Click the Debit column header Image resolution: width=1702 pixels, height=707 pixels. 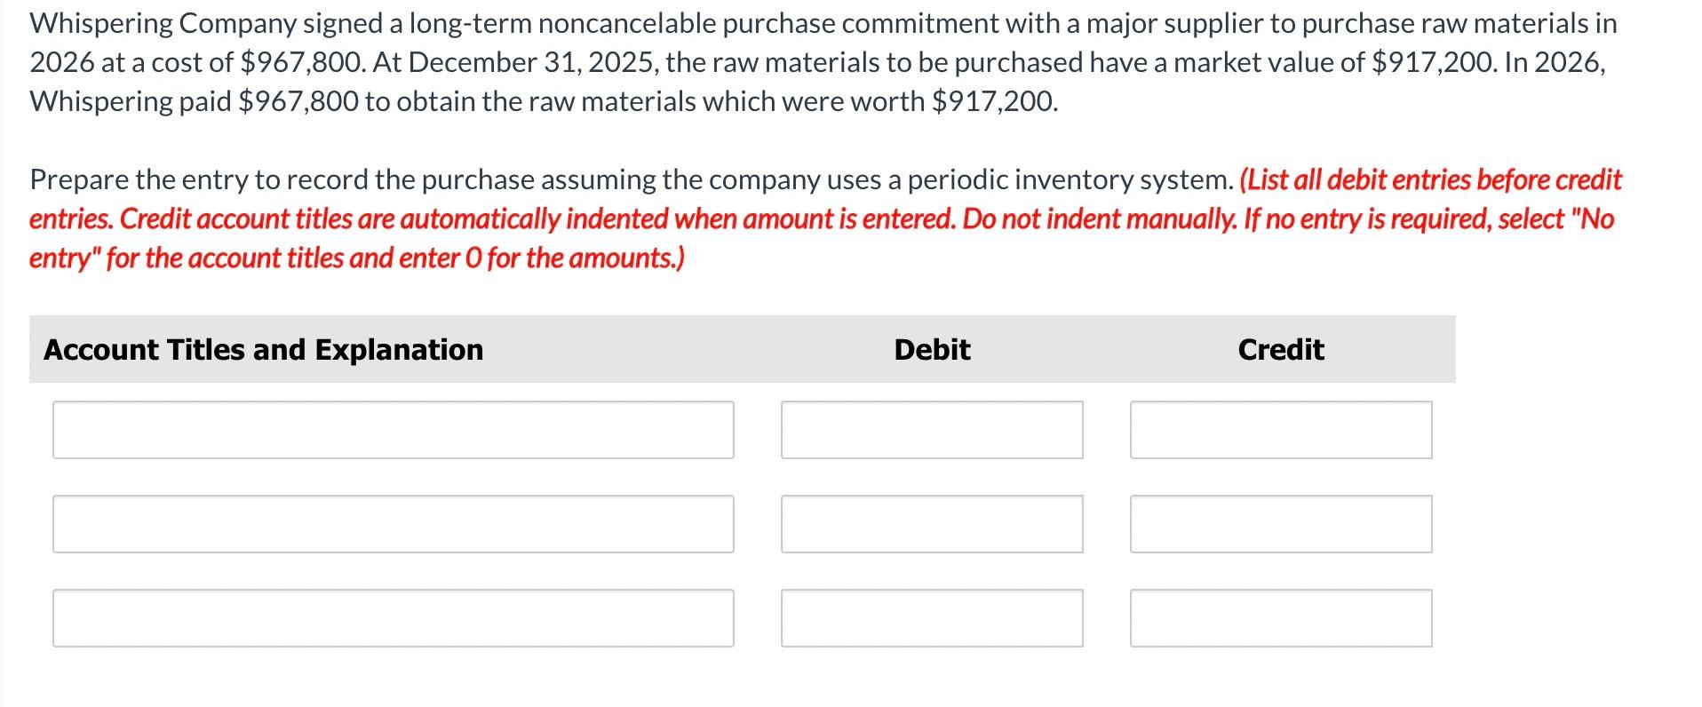(932, 350)
